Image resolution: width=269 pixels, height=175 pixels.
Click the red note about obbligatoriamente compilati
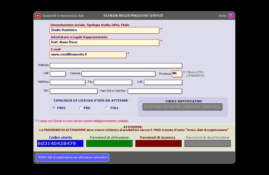coord(82,121)
